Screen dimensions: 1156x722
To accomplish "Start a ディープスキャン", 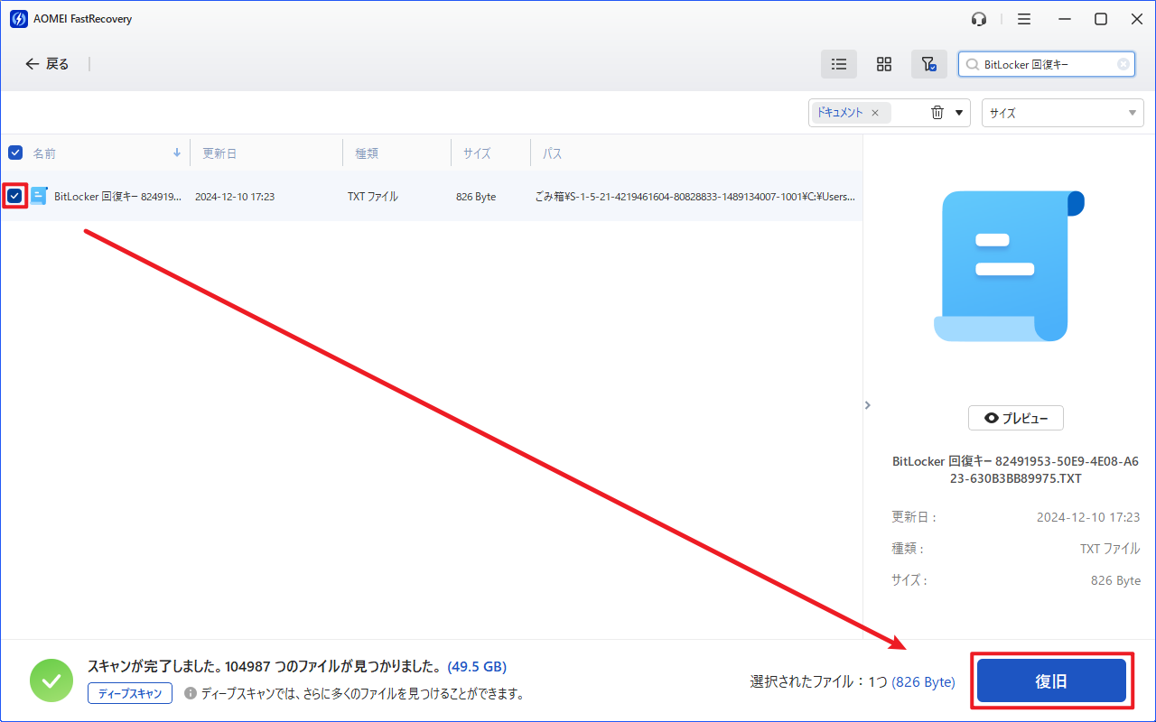I will point(130,693).
